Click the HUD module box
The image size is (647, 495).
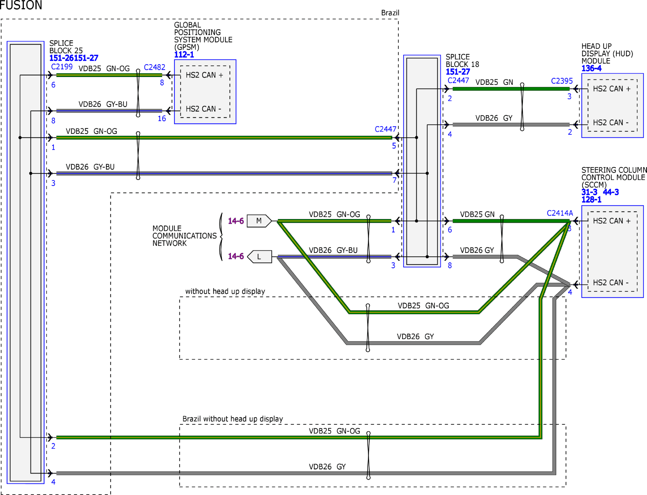[612, 105]
